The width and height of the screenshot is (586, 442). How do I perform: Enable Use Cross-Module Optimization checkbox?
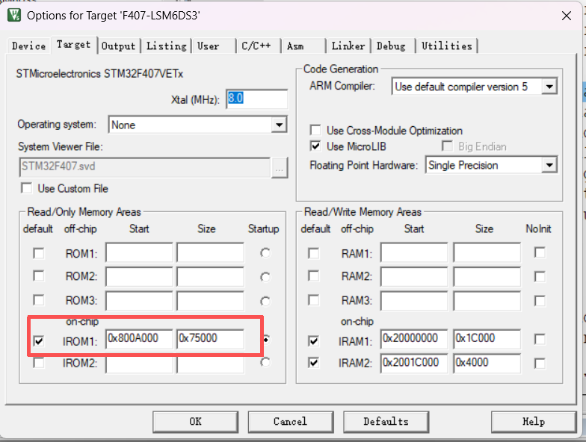pyautogui.click(x=315, y=130)
